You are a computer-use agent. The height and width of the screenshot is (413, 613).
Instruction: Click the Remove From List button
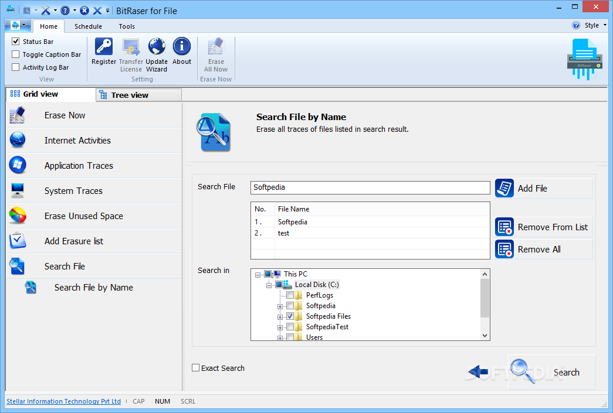click(x=543, y=227)
